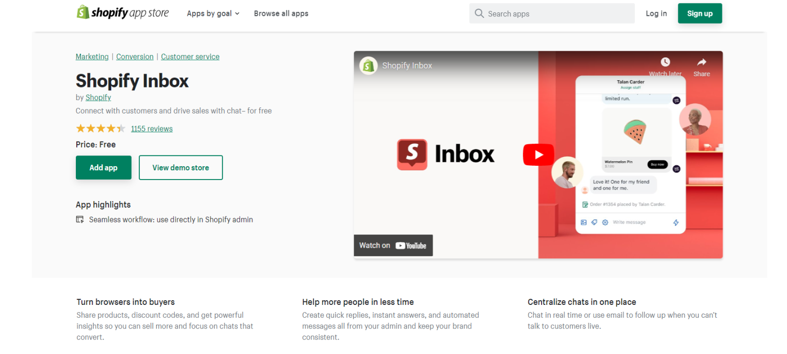The image size is (787, 354).
Task: Click the image upload icon in the chat widget
Action: tap(584, 223)
